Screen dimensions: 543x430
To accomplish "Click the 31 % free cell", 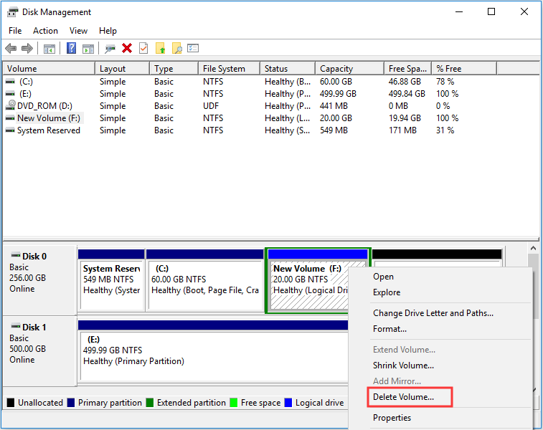I will click(x=445, y=130).
